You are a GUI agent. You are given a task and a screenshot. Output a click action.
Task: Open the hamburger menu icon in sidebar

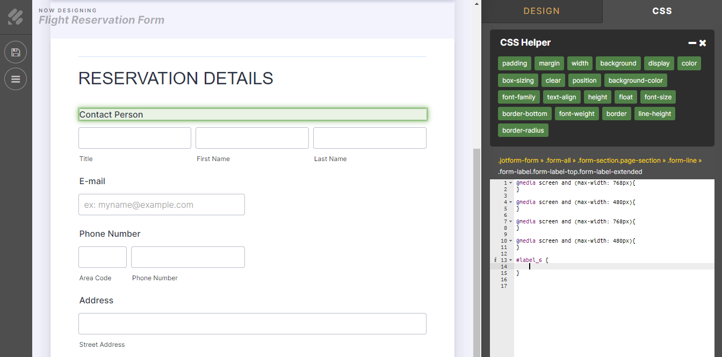16,79
